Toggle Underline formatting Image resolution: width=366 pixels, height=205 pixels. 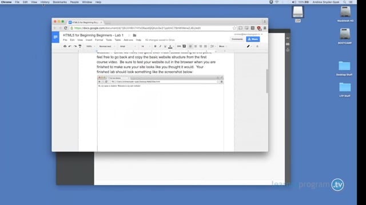tap(165, 47)
